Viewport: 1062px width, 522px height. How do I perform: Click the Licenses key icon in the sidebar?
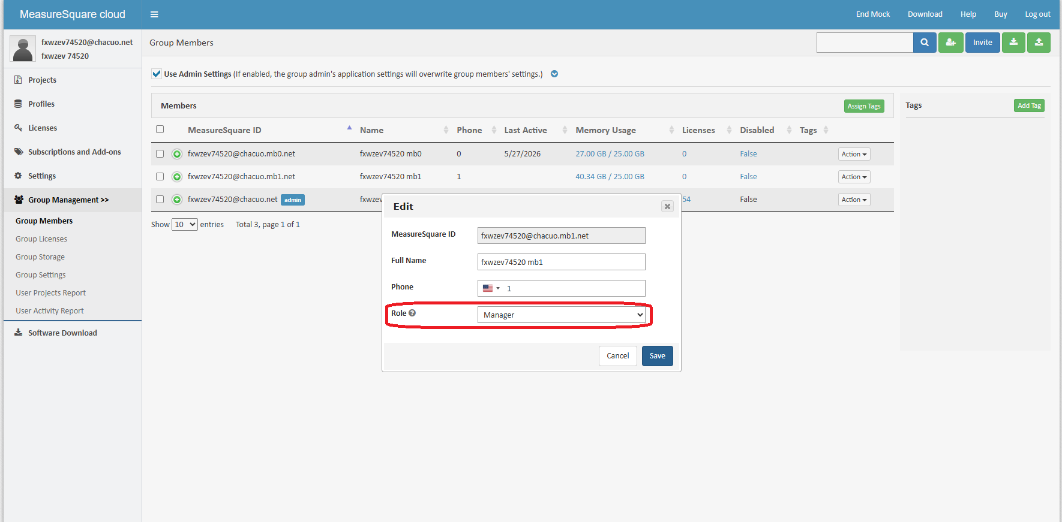(x=18, y=128)
